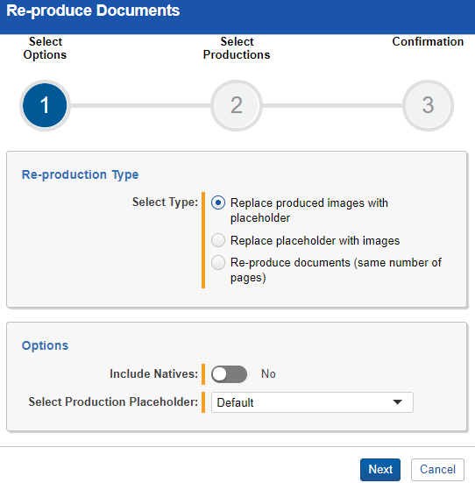Screen dimensions: 475x483
Task: Click the 'Select Production Placeholder:' label
Action: click(113, 402)
